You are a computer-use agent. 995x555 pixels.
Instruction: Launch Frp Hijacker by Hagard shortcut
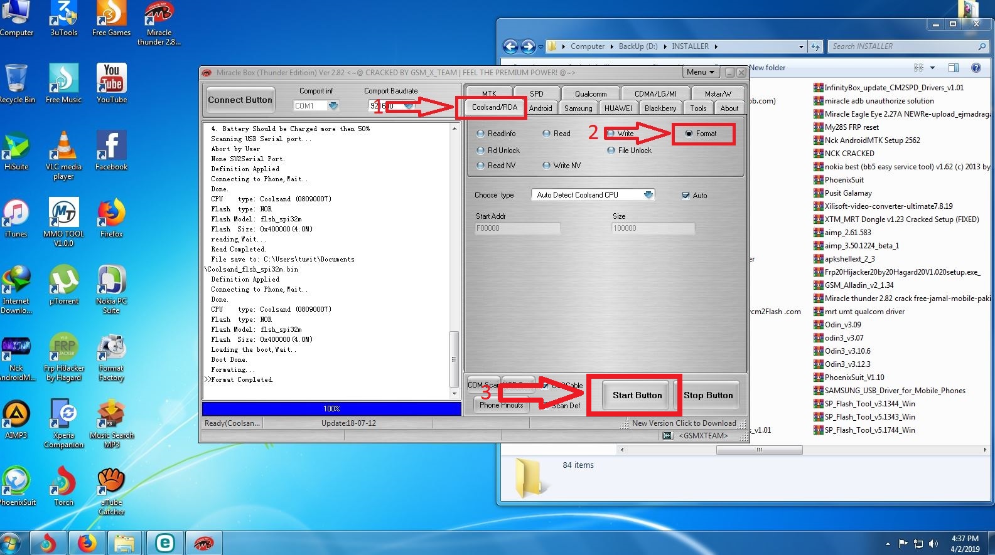pyautogui.click(x=63, y=357)
